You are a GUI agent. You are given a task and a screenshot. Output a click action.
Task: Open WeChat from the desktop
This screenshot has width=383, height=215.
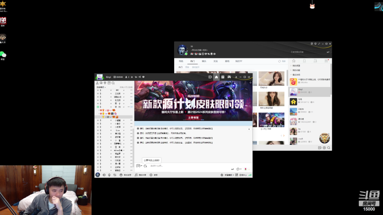click(3, 56)
